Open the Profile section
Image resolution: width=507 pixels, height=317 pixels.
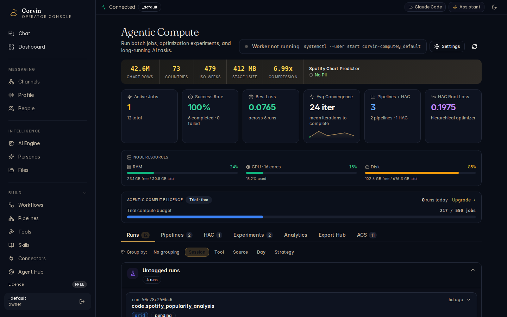point(48,95)
